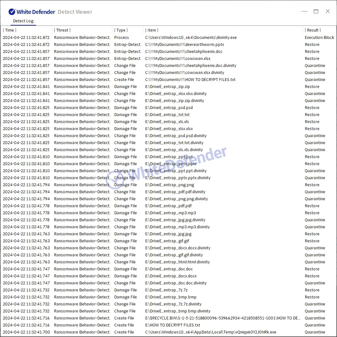Click the Item column header
337x337 pixels.
pyautogui.click(x=152, y=30)
